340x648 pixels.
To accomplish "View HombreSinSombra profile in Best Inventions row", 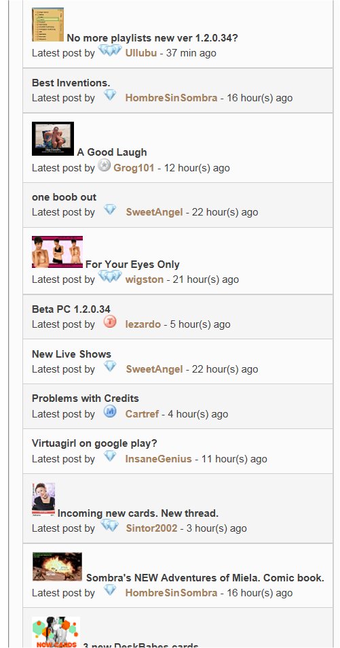I will coord(171,98).
